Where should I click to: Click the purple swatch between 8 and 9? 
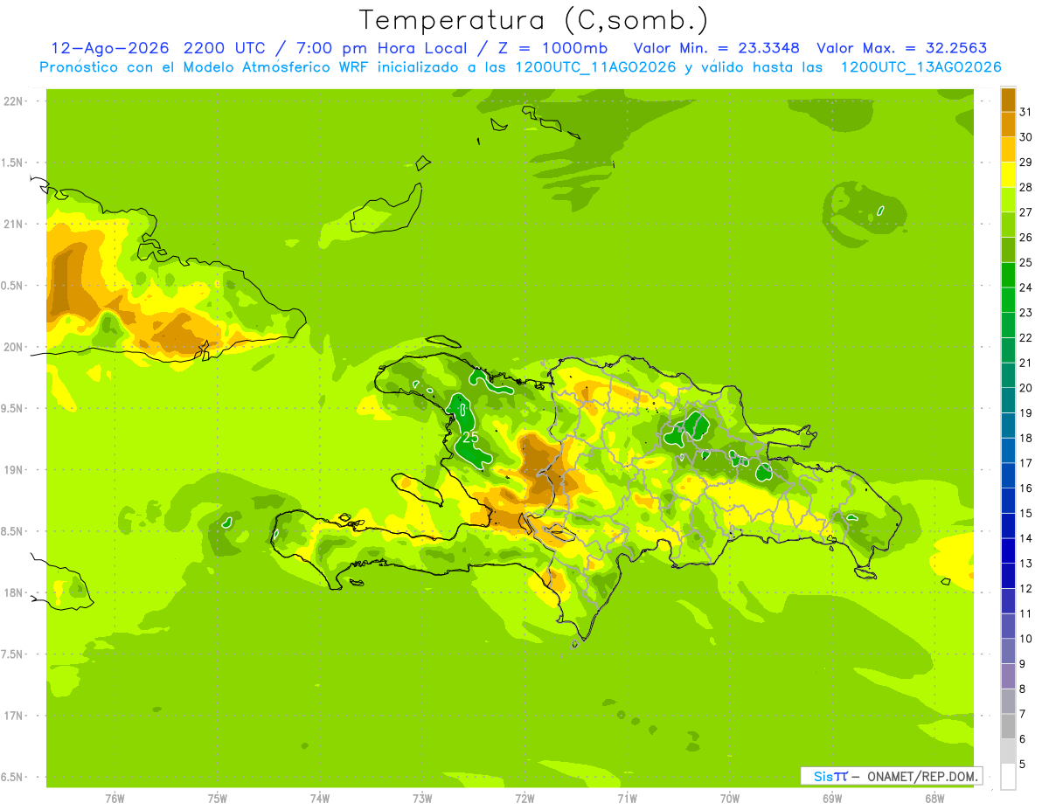pos(1008,676)
